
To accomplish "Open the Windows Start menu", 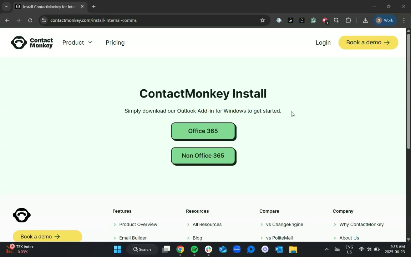I will [x=117, y=250].
